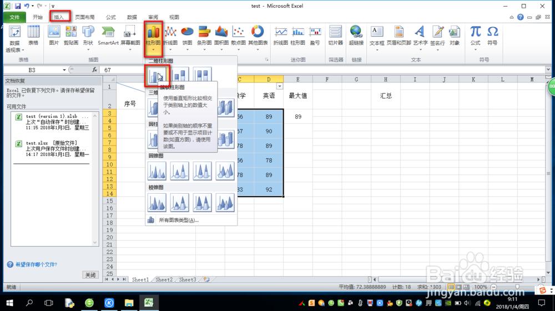Switch to the View (视图) tab
This screenshot has width=555, height=311.
(x=174, y=17)
